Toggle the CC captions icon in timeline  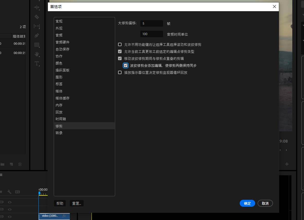[17, 192]
